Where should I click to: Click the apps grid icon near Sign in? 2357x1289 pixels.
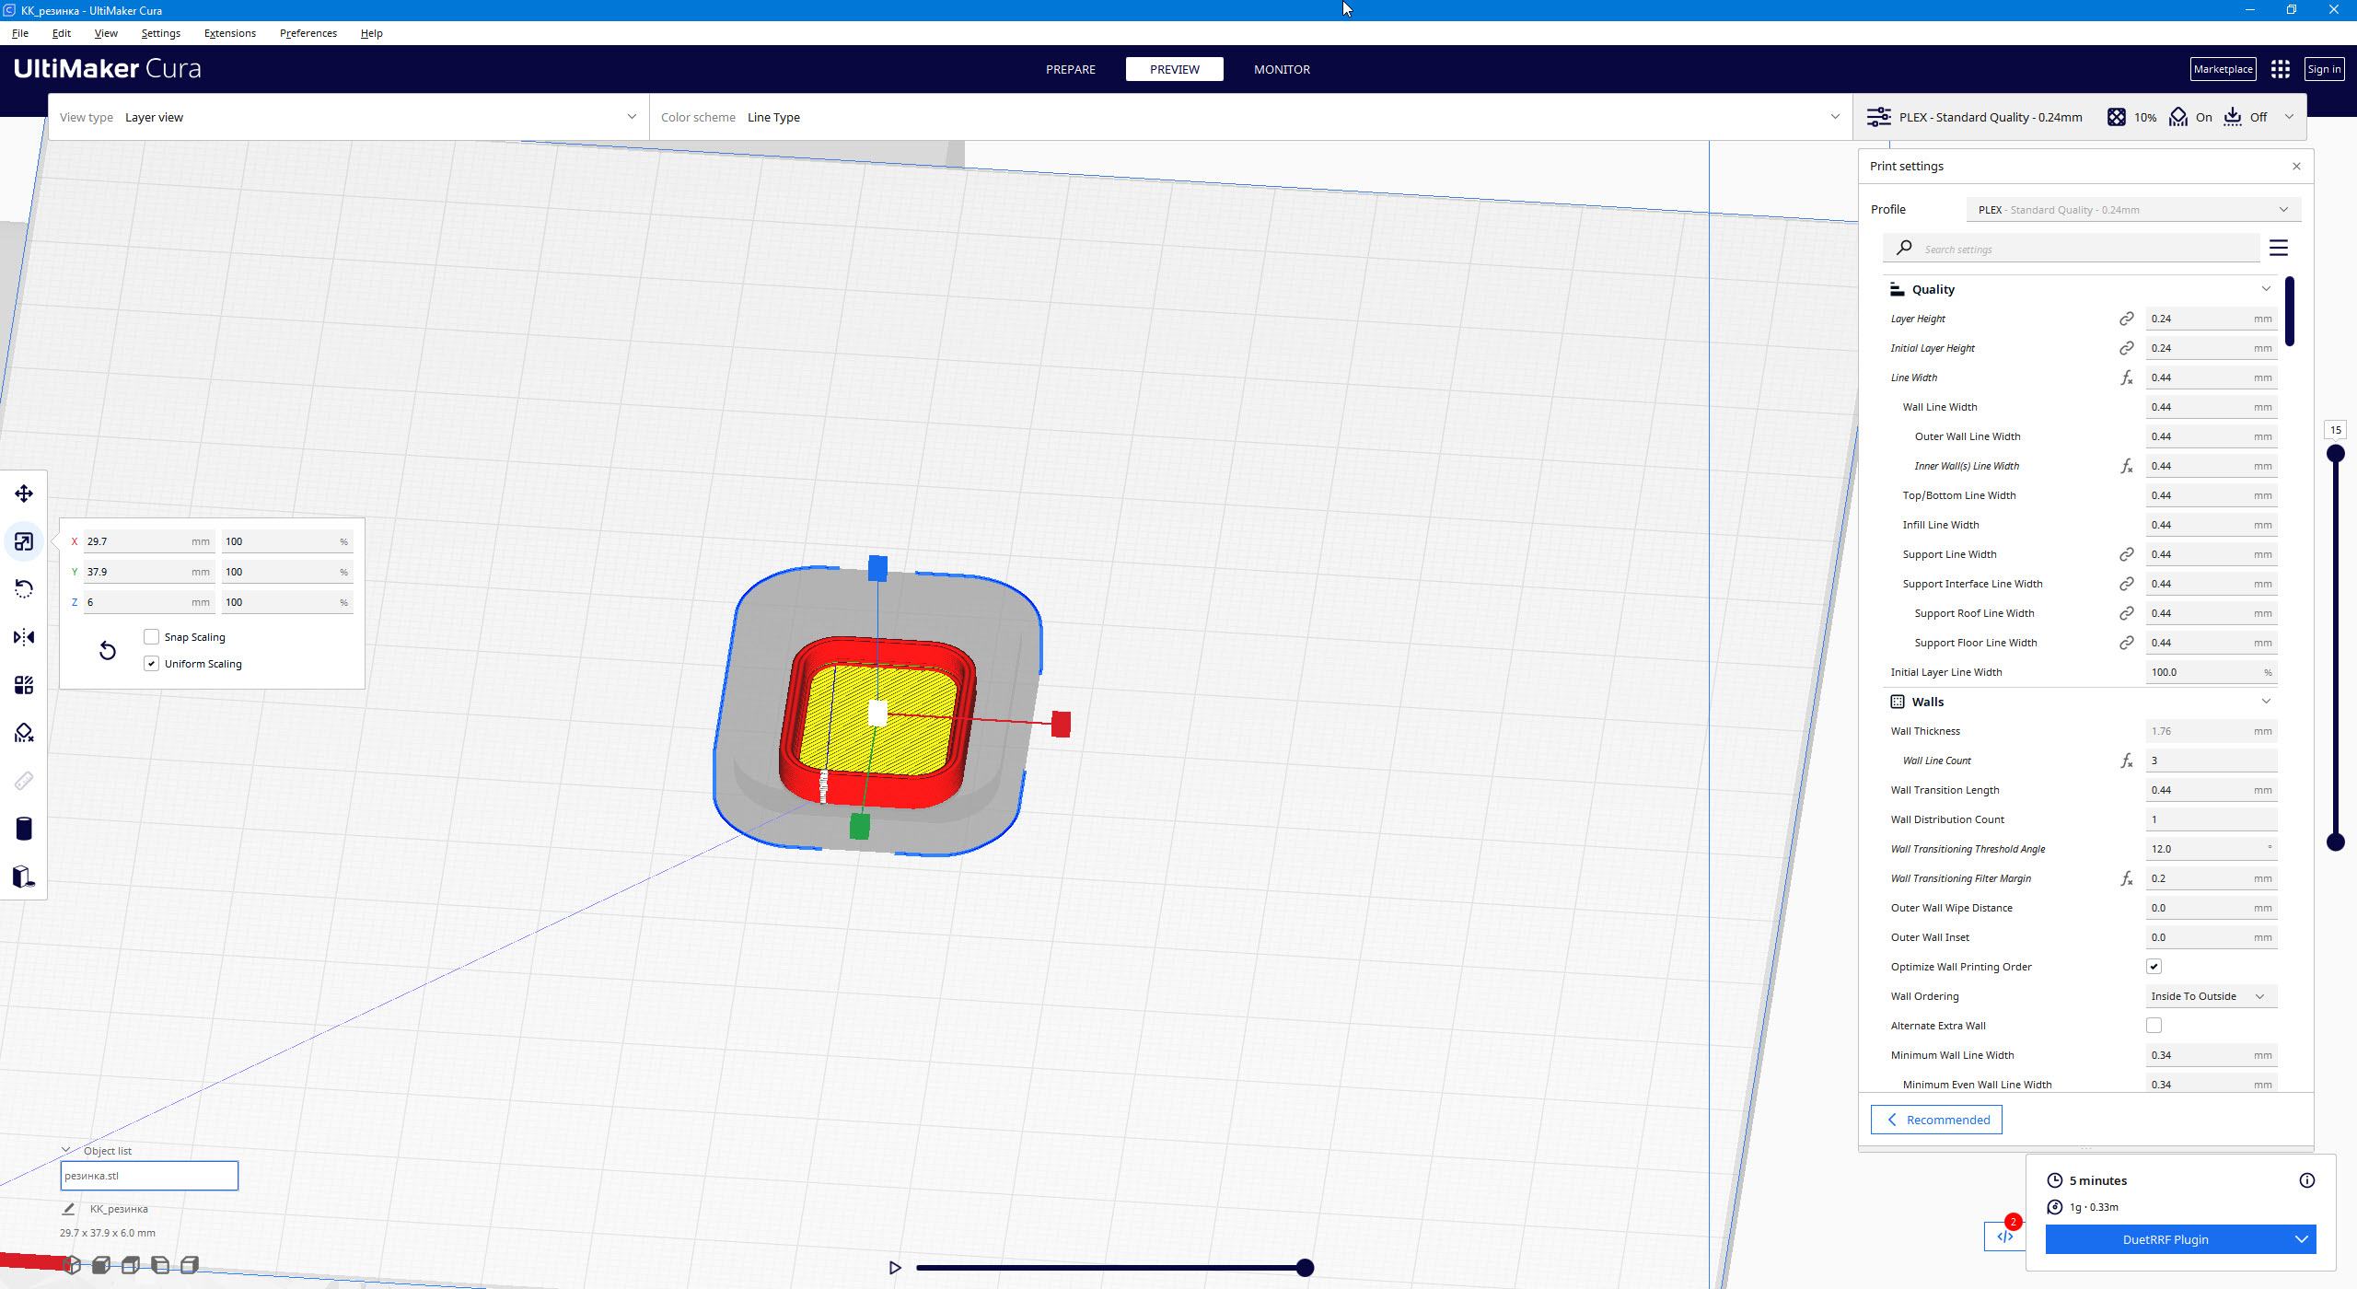2280,68
